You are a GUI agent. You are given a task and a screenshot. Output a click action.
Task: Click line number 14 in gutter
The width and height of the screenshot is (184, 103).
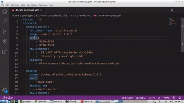coord(16,67)
